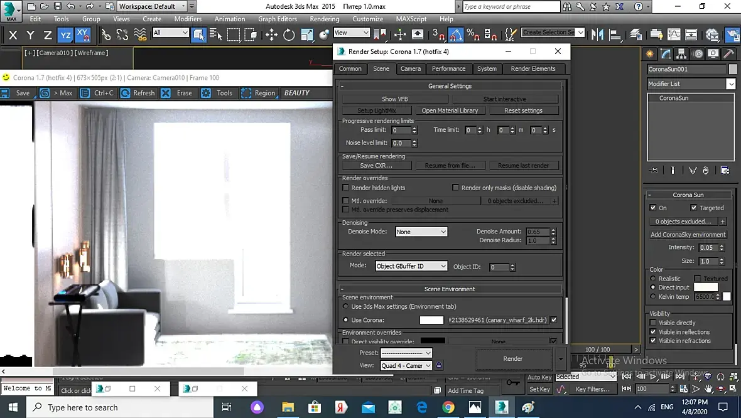This screenshot has width=741, height=418.
Task: Open the Performance tab in Render Setup
Action: pyautogui.click(x=448, y=68)
